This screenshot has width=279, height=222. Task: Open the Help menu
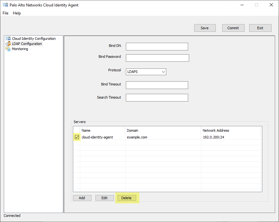pos(17,13)
